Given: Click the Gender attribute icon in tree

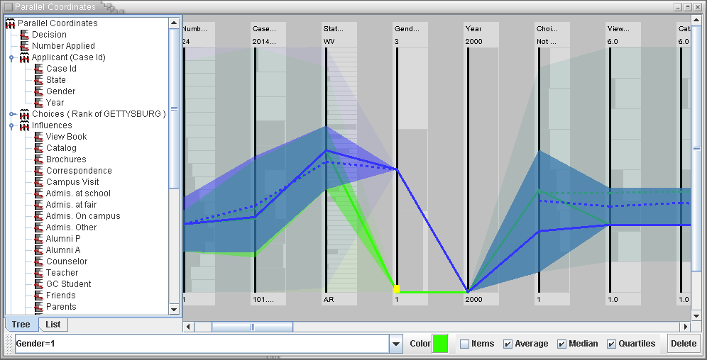Looking at the screenshot, I should point(39,91).
